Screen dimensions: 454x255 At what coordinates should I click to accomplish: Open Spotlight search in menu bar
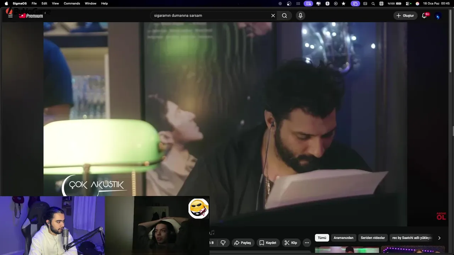373,4
